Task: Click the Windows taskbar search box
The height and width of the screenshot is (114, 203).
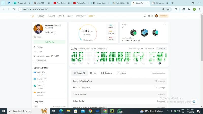Action: pos(28,111)
